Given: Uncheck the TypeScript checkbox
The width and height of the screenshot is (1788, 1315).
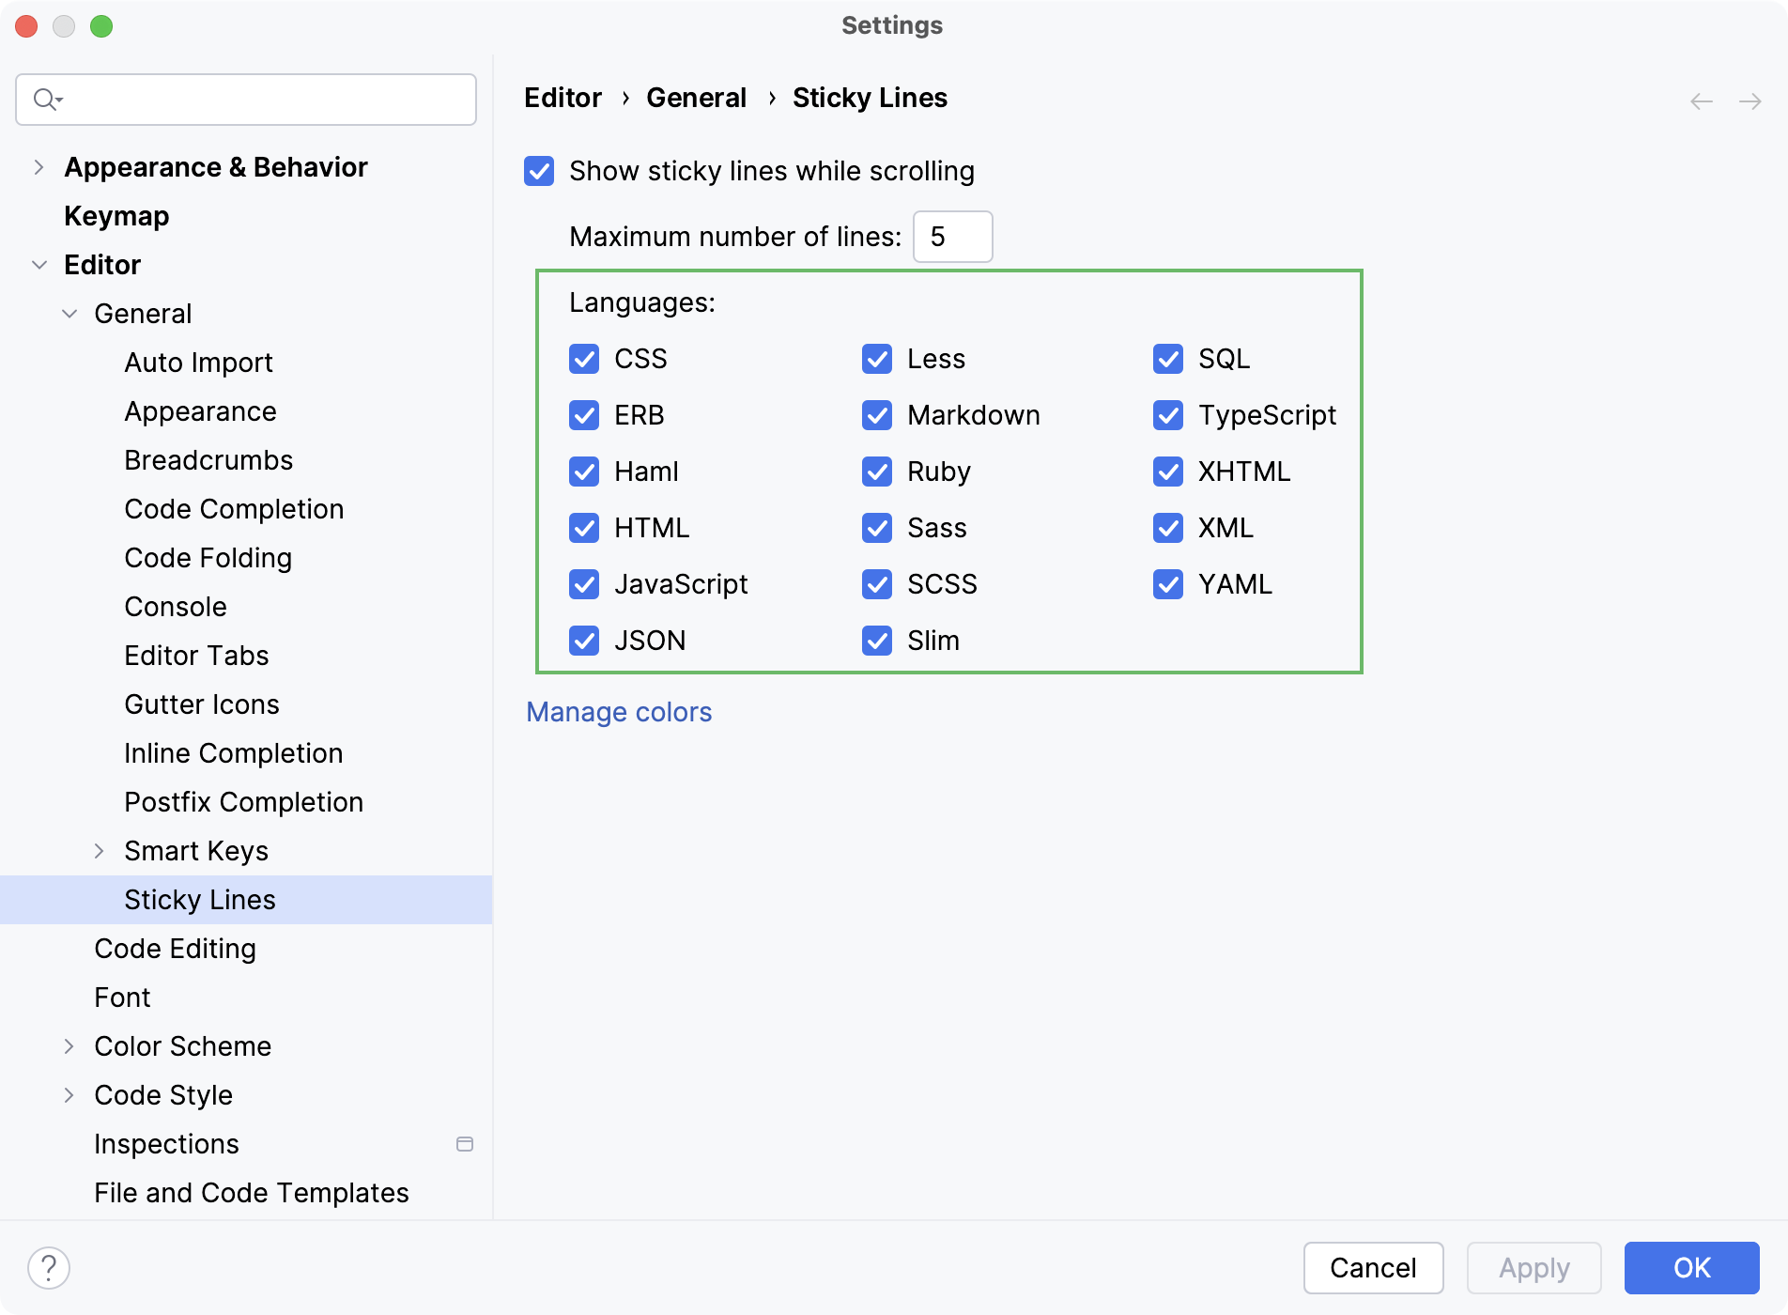Looking at the screenshot, I should 1168,415.
